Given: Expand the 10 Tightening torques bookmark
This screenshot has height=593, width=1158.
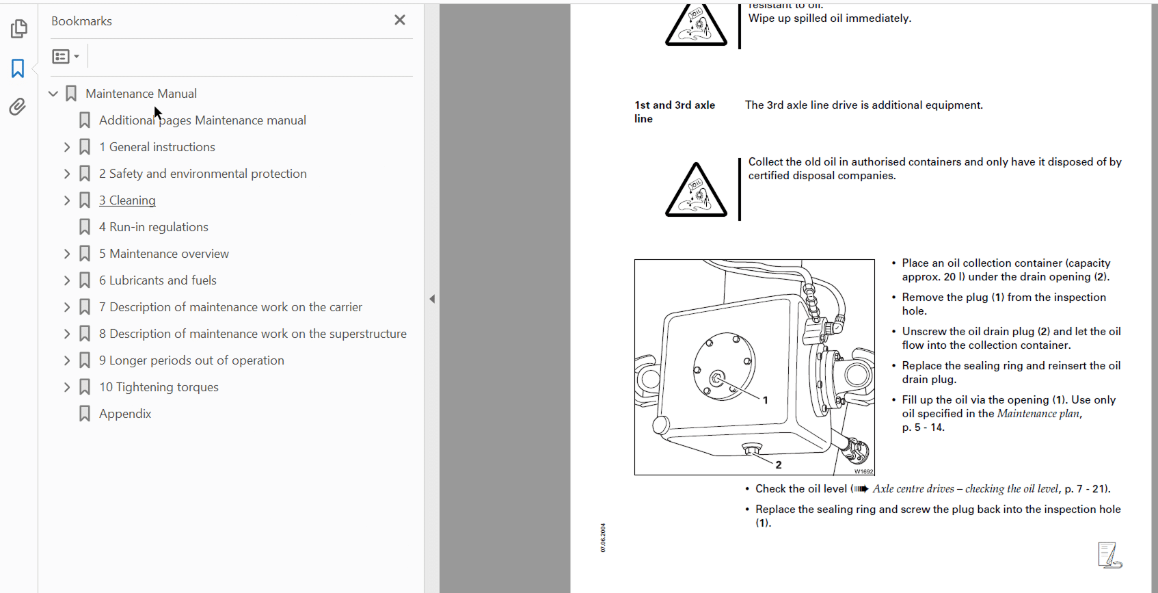Looking at the screenshot, I should [x=67, y=387].
